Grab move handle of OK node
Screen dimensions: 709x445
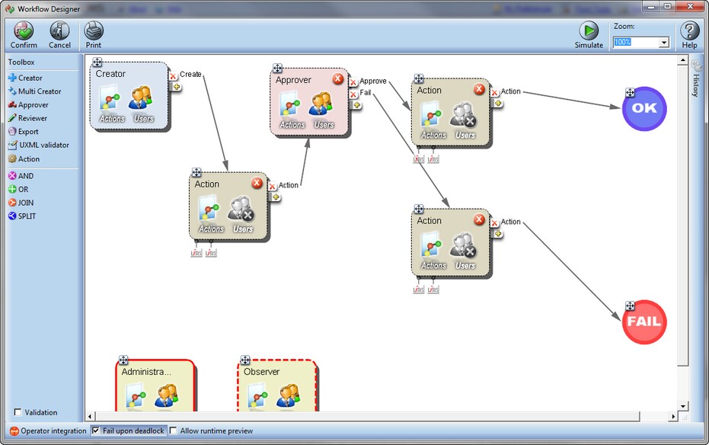coord(630,93)
